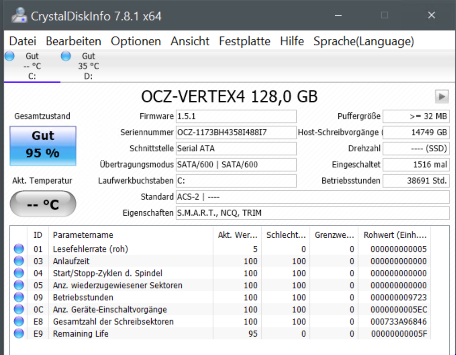The height and width of the screenshot is (355, 456).
Task: Click blue status orb for drive D:
Action: [x=66, y=56]
